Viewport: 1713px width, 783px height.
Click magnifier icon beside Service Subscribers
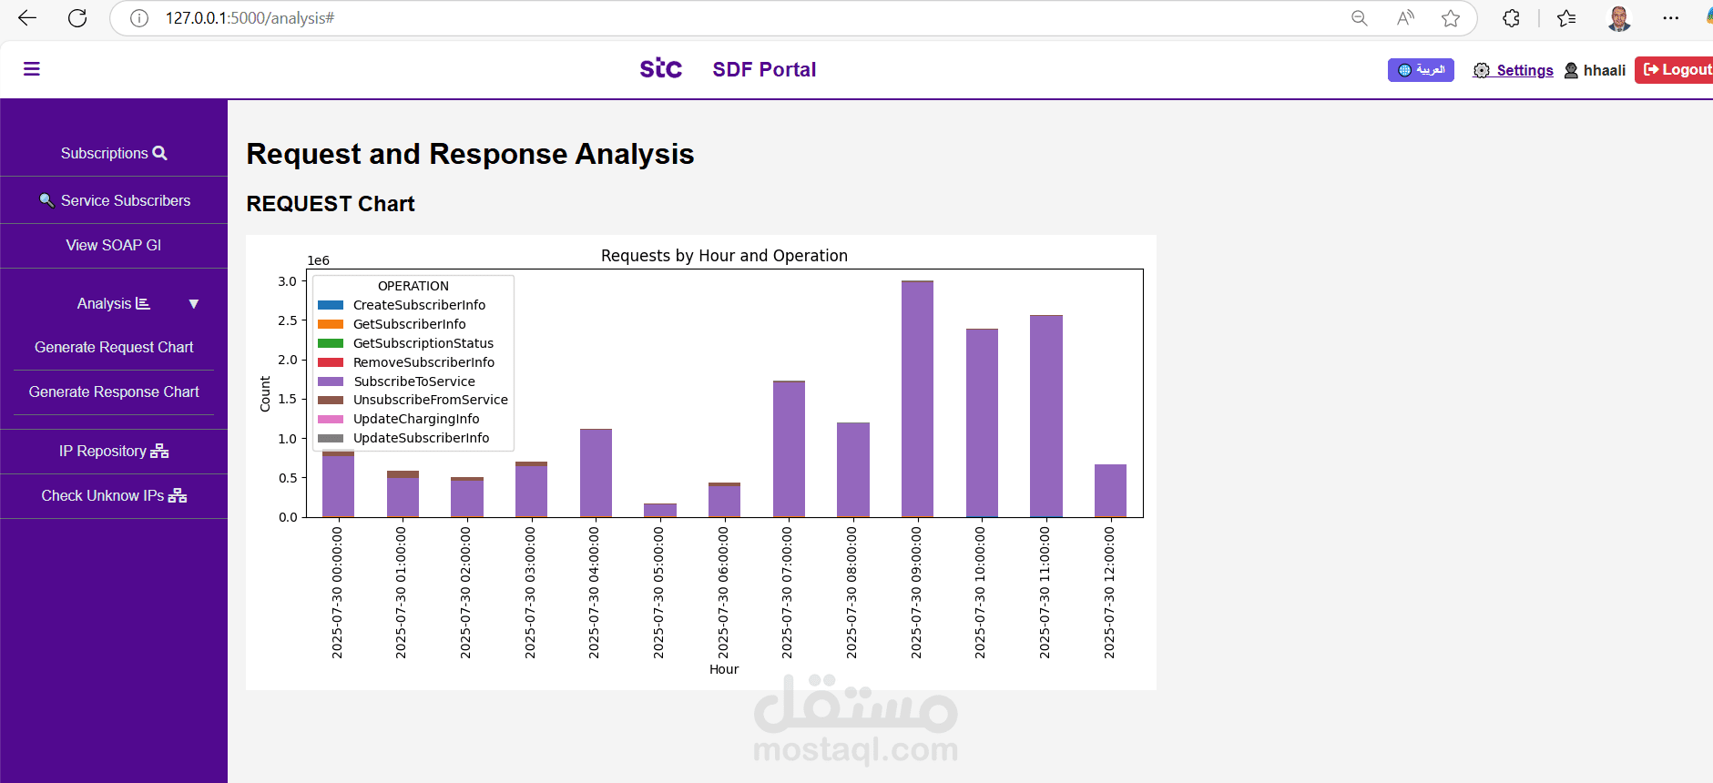pyautogui.click(x=46, y=200)
